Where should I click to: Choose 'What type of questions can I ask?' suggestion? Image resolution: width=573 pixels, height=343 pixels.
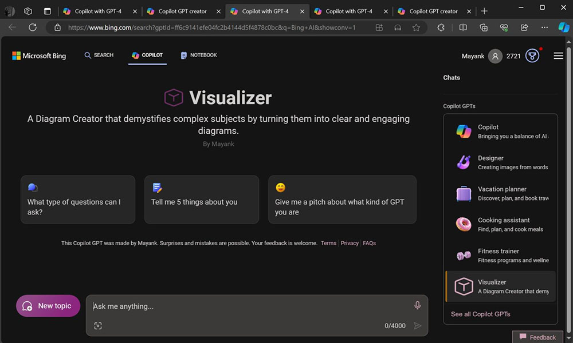tap(78, 200)
